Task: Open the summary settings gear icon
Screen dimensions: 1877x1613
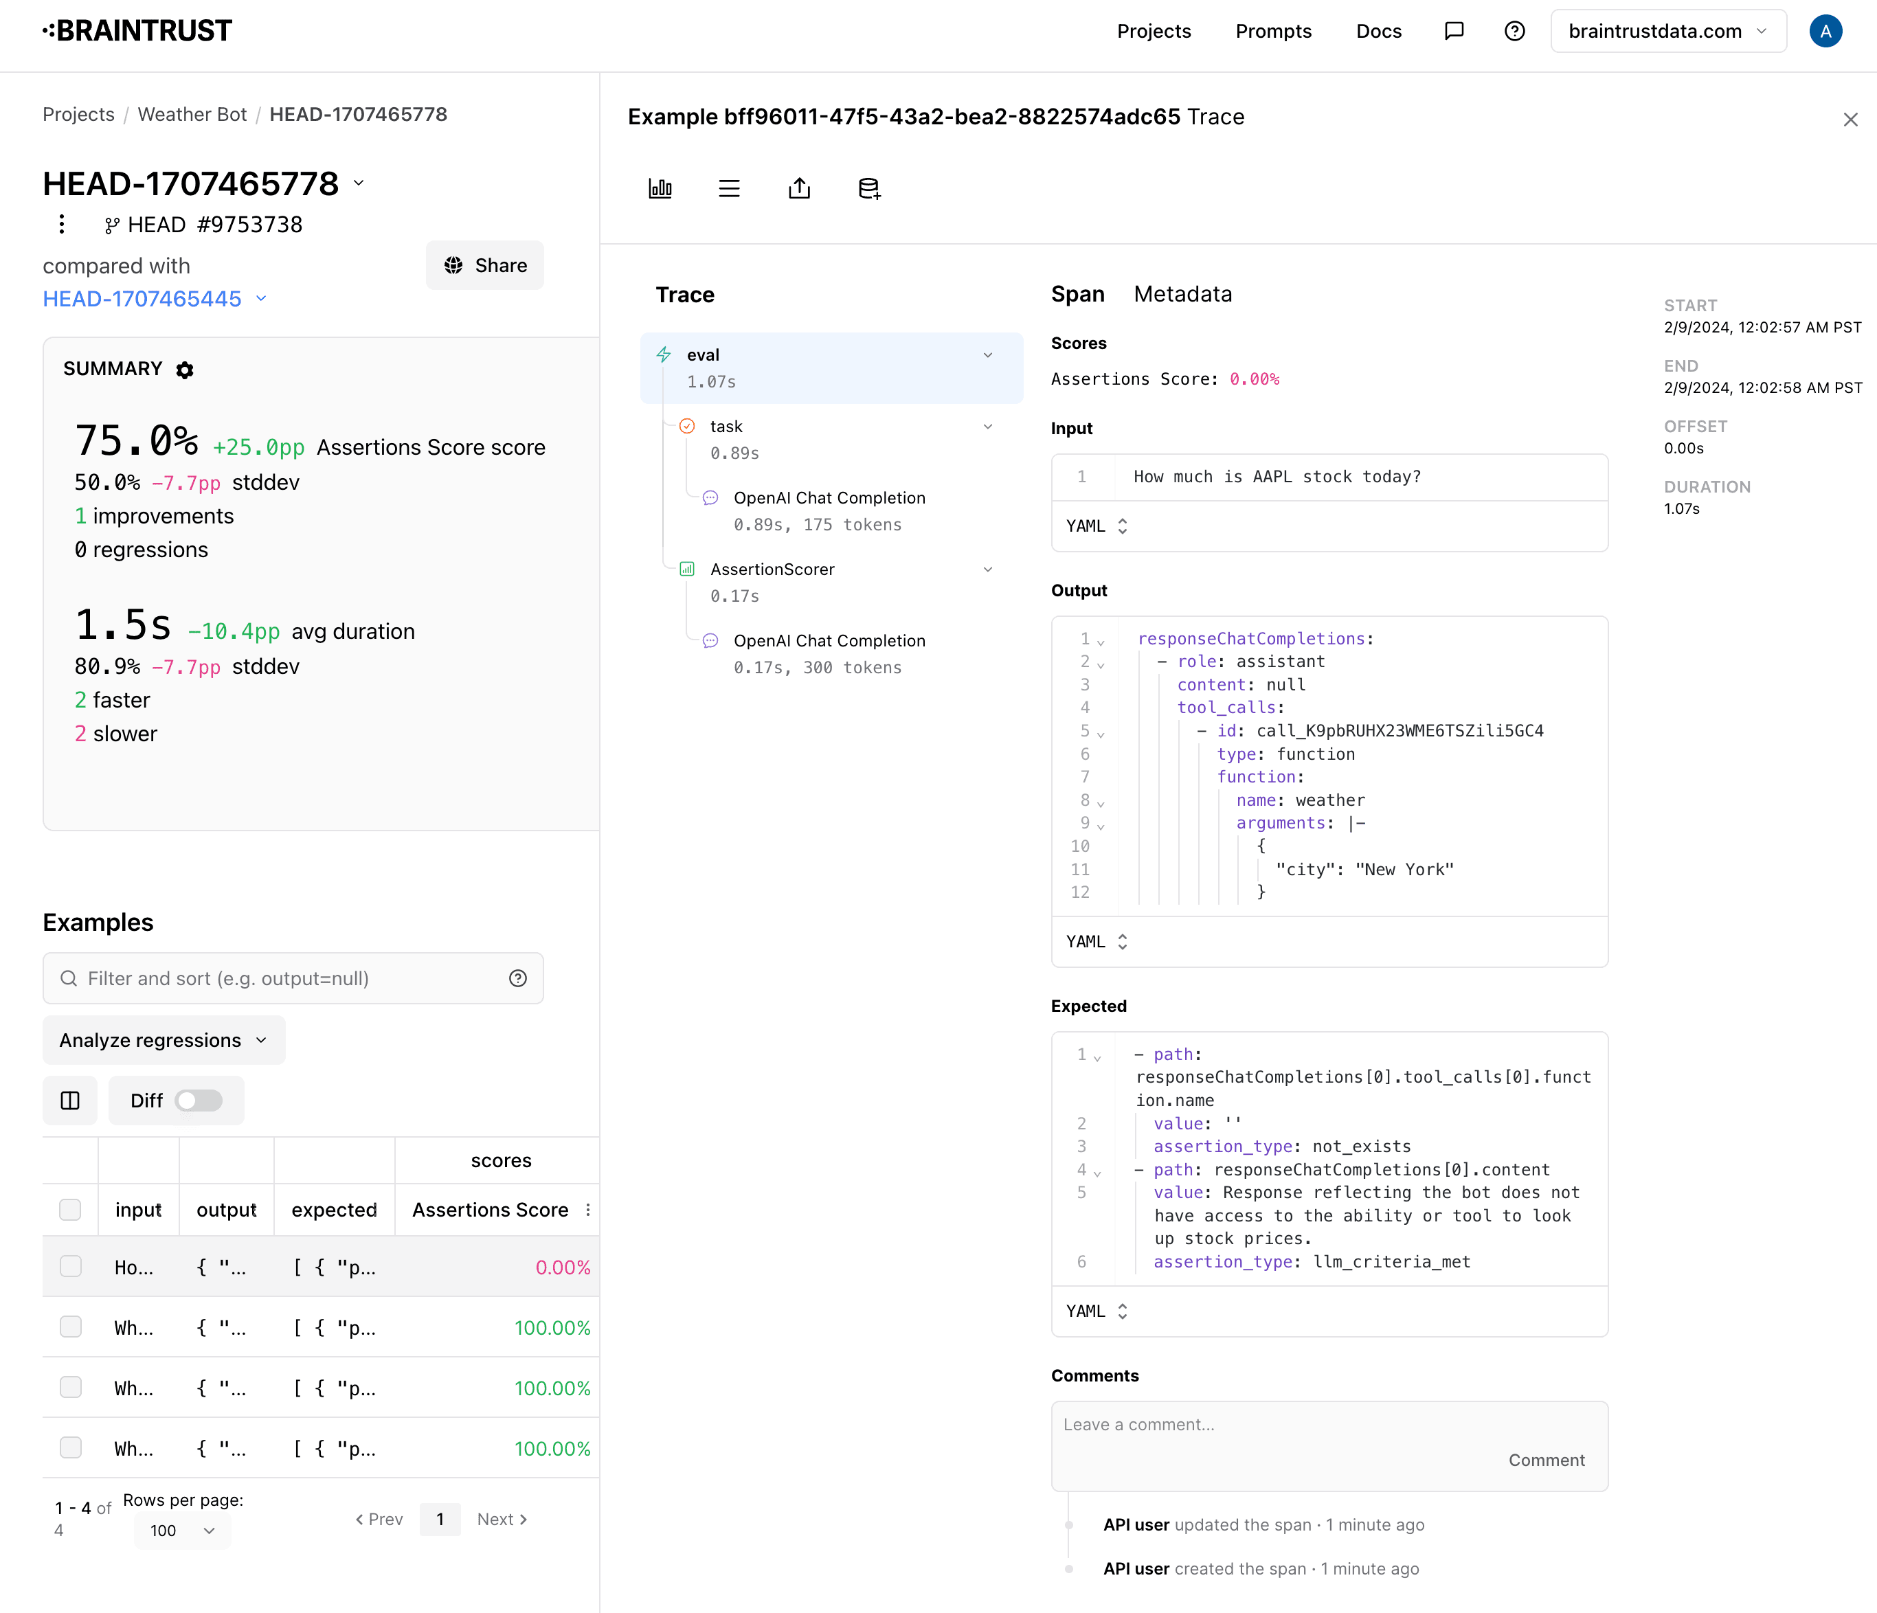Action: (185, 370)
